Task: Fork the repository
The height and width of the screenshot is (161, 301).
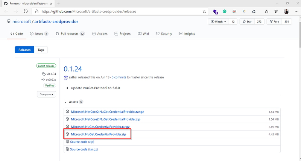Action: (274, 22)
